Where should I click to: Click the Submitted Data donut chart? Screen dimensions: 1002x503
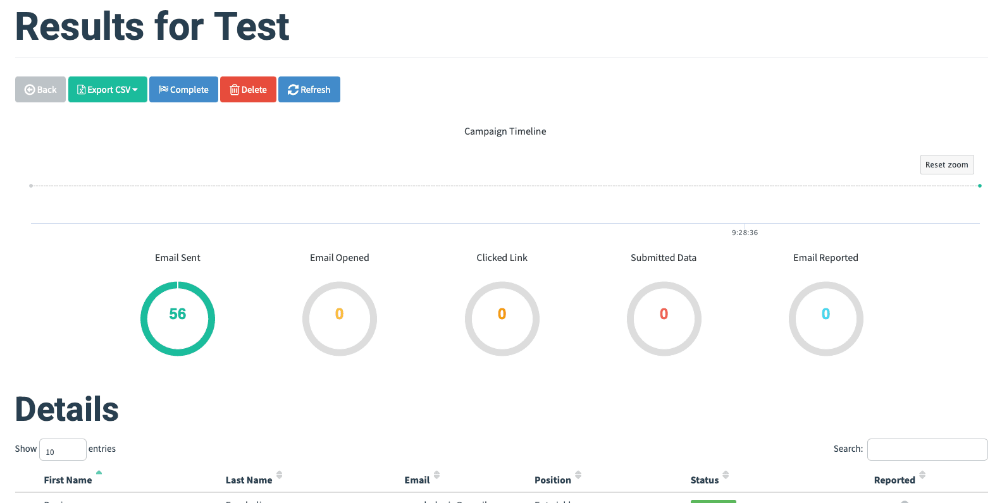point(664,318)
